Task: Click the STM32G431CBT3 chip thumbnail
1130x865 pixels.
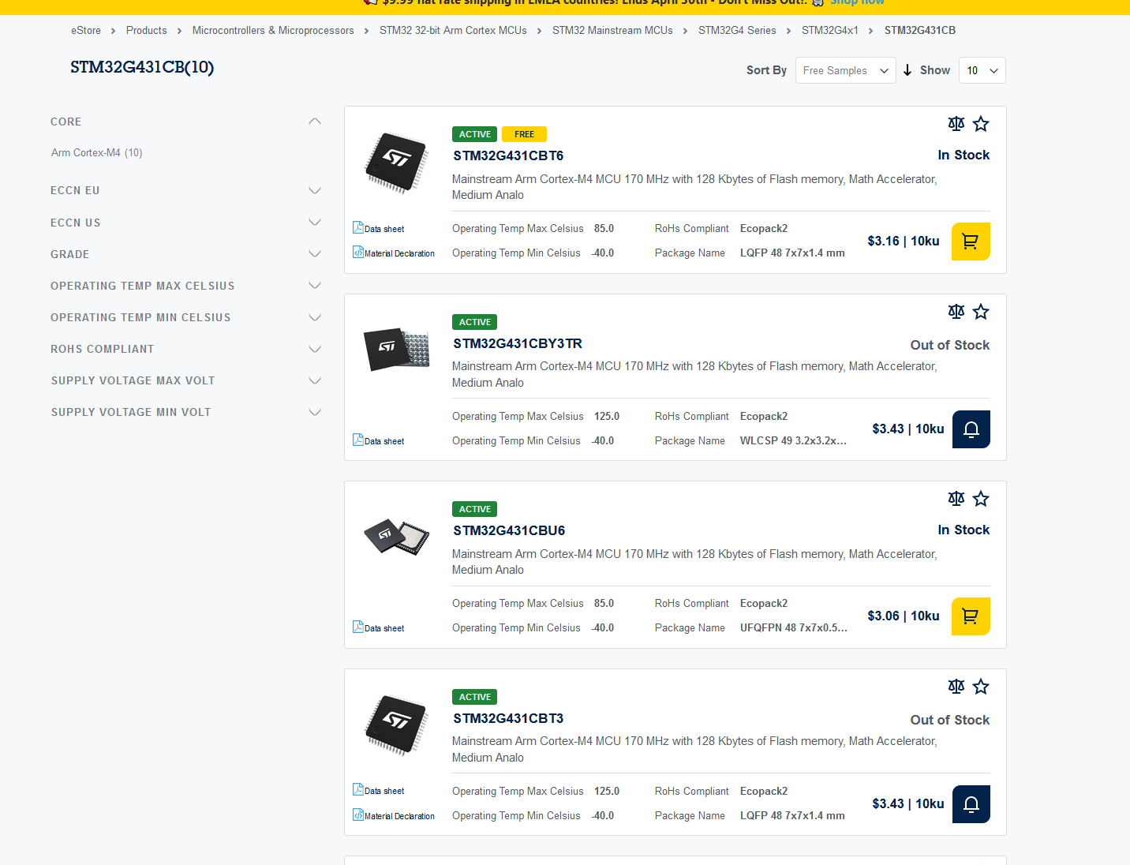Action: tap(396, 725)
